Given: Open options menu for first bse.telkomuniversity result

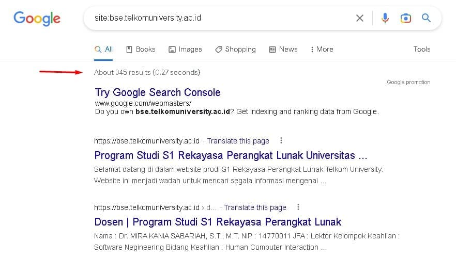Looking at the screenshot, I should [281, 140].
